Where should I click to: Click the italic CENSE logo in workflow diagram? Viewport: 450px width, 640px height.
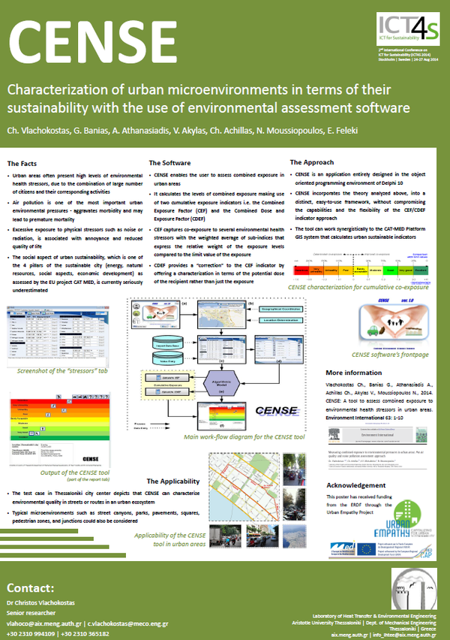[277, 411]
